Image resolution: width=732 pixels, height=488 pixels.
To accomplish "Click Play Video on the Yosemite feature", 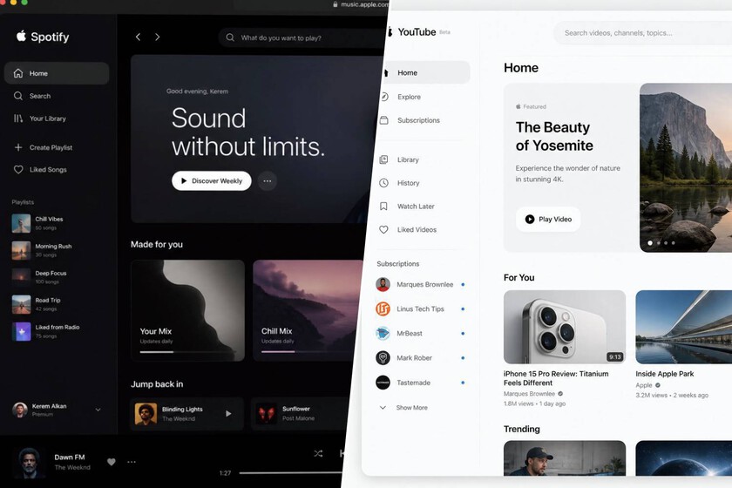I will (x=548, y=219).
